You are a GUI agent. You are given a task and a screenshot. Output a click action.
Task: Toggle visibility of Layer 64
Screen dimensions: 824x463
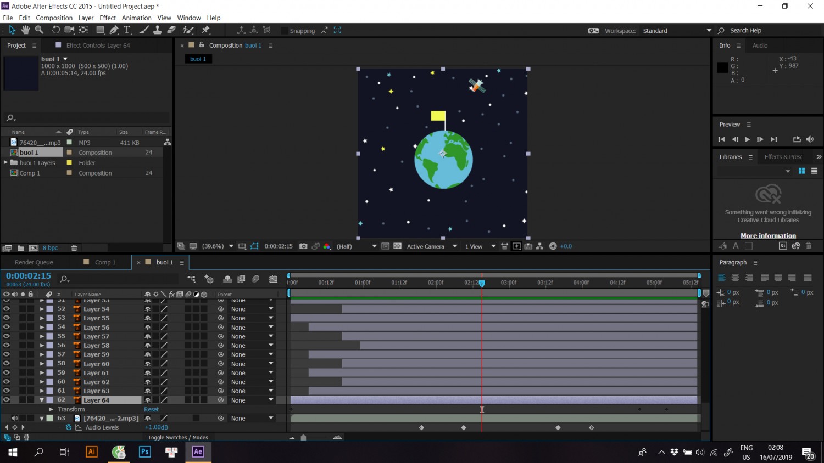(7, 400)
